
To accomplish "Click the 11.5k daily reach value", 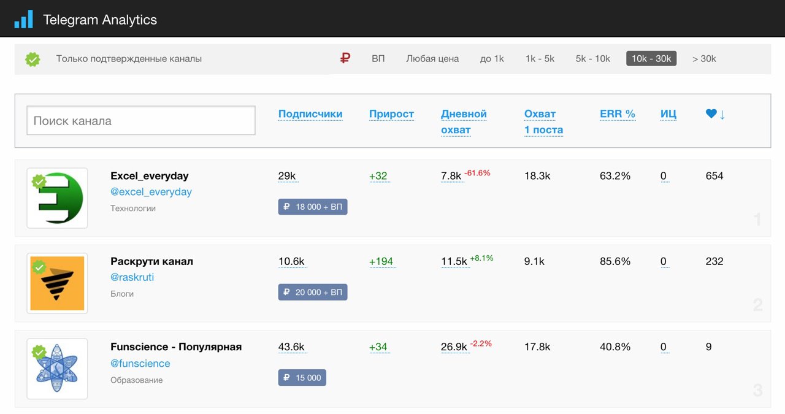I will click(454, 261).
